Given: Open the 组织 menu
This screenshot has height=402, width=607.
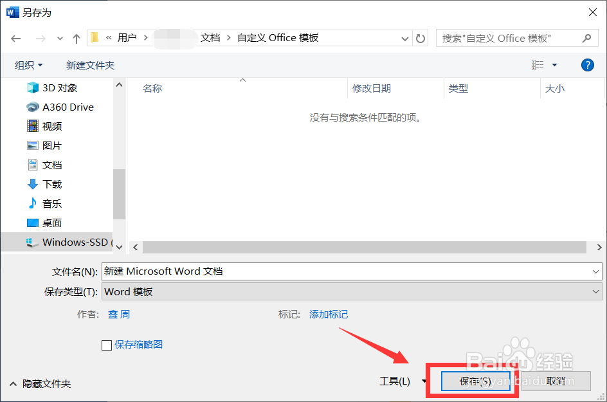Looking at the screenshot, I should (x=29, y=65).
